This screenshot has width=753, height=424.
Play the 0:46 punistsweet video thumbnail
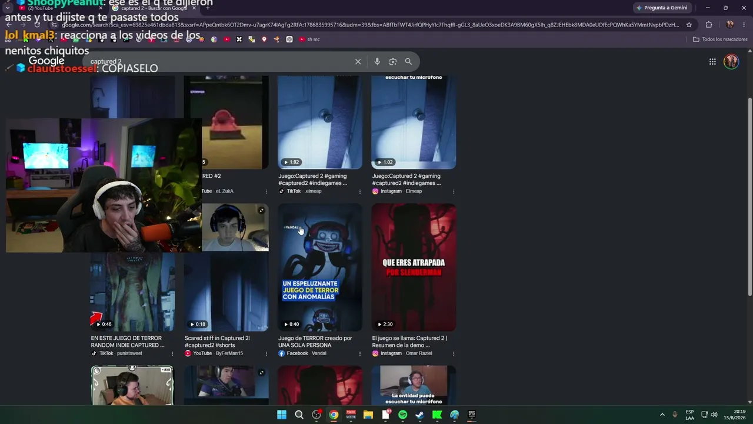(x=132, y=292)
